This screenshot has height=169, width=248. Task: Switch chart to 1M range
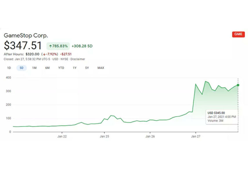[34, 68]
